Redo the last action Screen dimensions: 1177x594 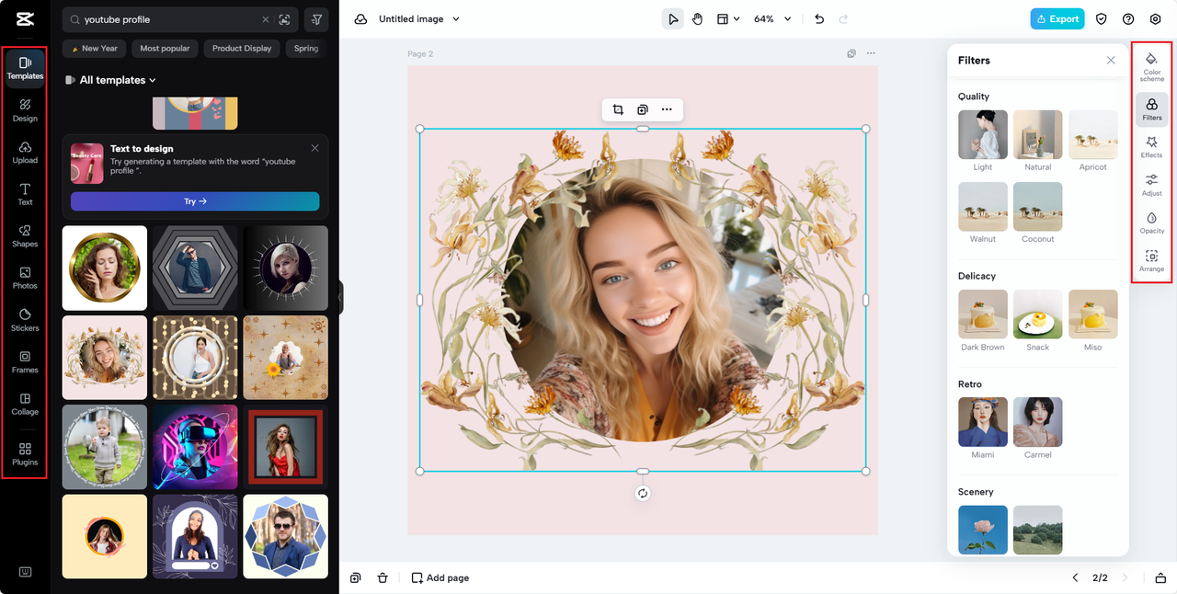843,18
